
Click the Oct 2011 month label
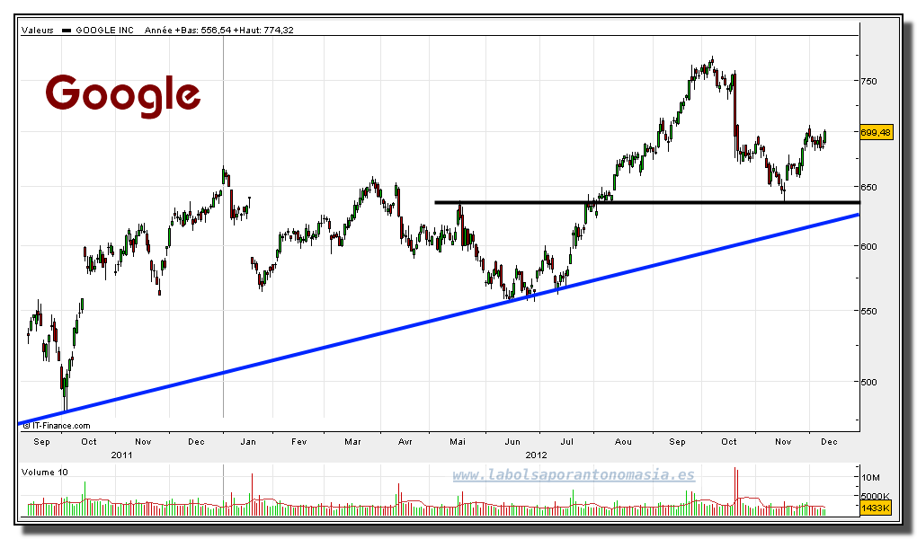pyautogui.click(x=89, y=442)
